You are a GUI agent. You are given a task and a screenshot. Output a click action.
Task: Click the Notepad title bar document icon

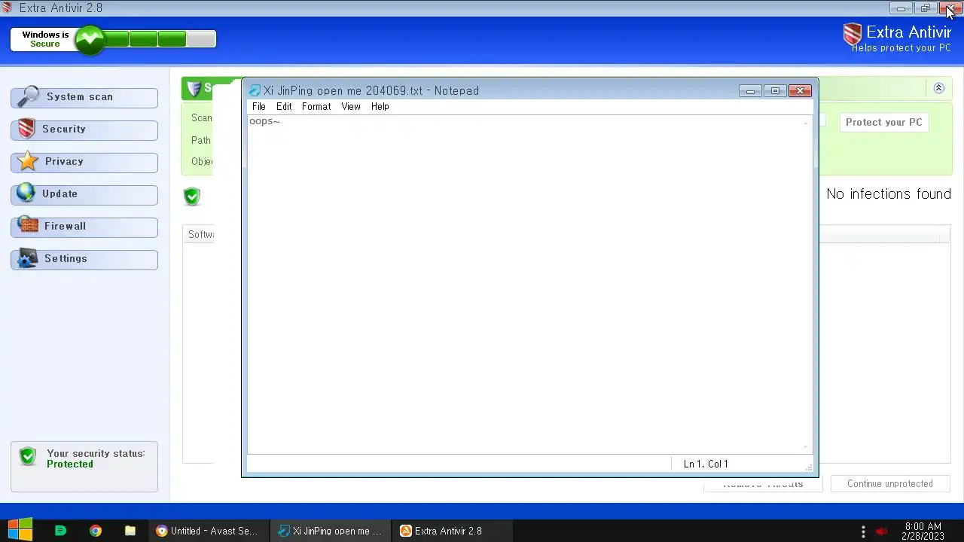[x=255, y=91]
